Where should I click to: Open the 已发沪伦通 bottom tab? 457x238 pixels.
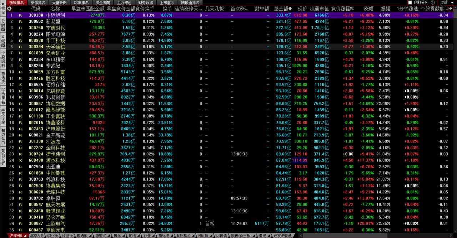pyautogui.click(x=282, y=236)
